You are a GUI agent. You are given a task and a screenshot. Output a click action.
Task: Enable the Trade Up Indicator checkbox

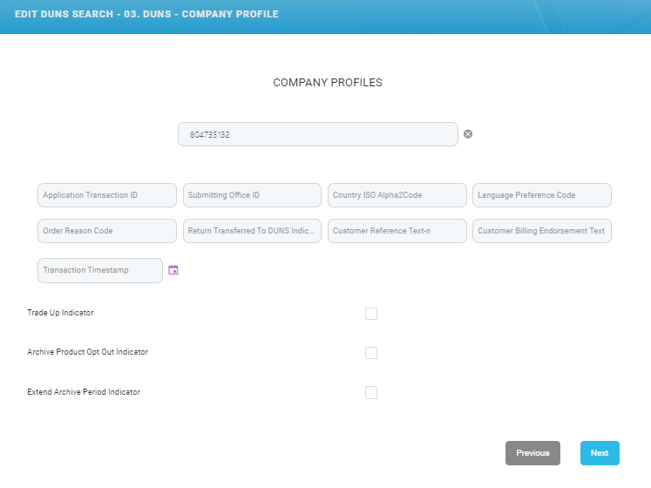pyautogui.click(x=371, y=314)
